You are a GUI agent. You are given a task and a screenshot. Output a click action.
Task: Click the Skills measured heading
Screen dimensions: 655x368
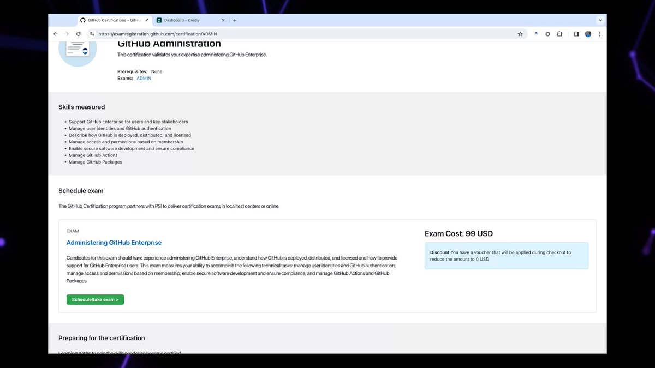point(81,107)
